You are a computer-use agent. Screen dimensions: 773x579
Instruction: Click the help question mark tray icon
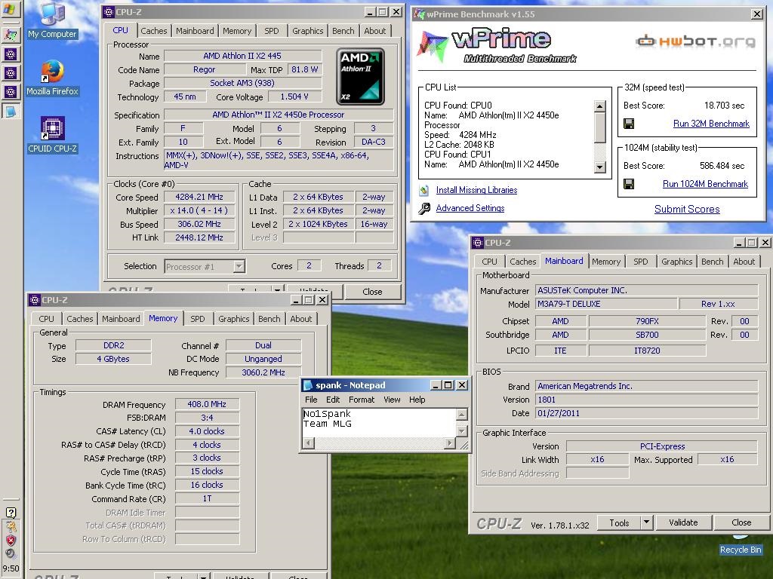click(x=11, y=513)
